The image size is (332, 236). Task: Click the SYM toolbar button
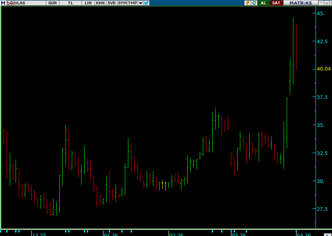(123, 3)
